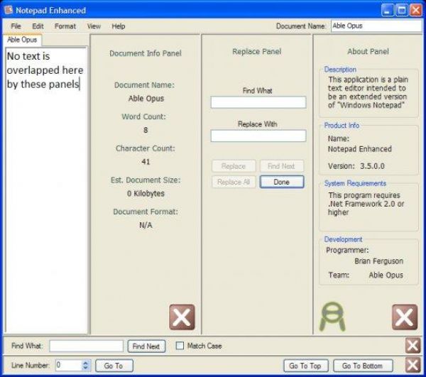
Task: Open the Edit menu
Action: (x=38, y=26)
